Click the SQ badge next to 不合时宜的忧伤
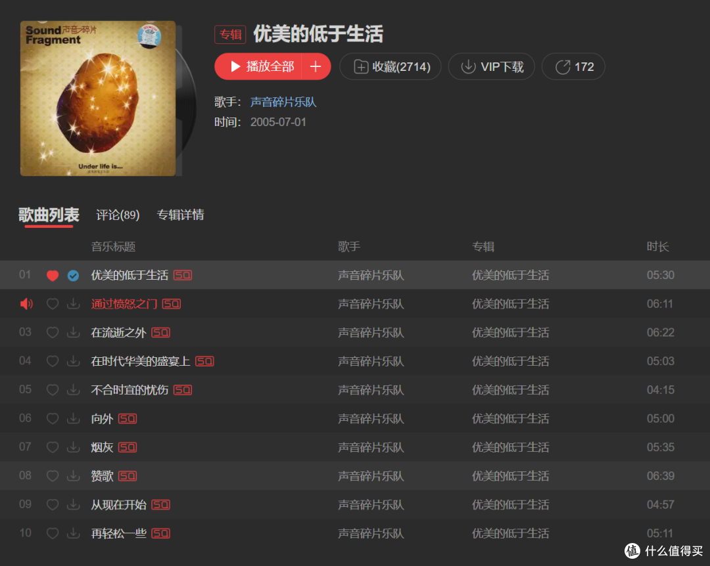The image size is (710, 566). (x=183, y=390)
